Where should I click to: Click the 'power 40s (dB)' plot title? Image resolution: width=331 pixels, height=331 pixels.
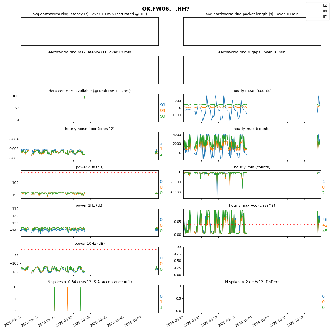click(90, 167)
